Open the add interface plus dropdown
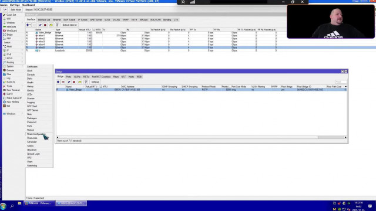This screenshot has height=211, width=376. click(x=28, y=25)
